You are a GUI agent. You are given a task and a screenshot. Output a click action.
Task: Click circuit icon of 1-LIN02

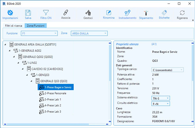(x=24, y=63)
